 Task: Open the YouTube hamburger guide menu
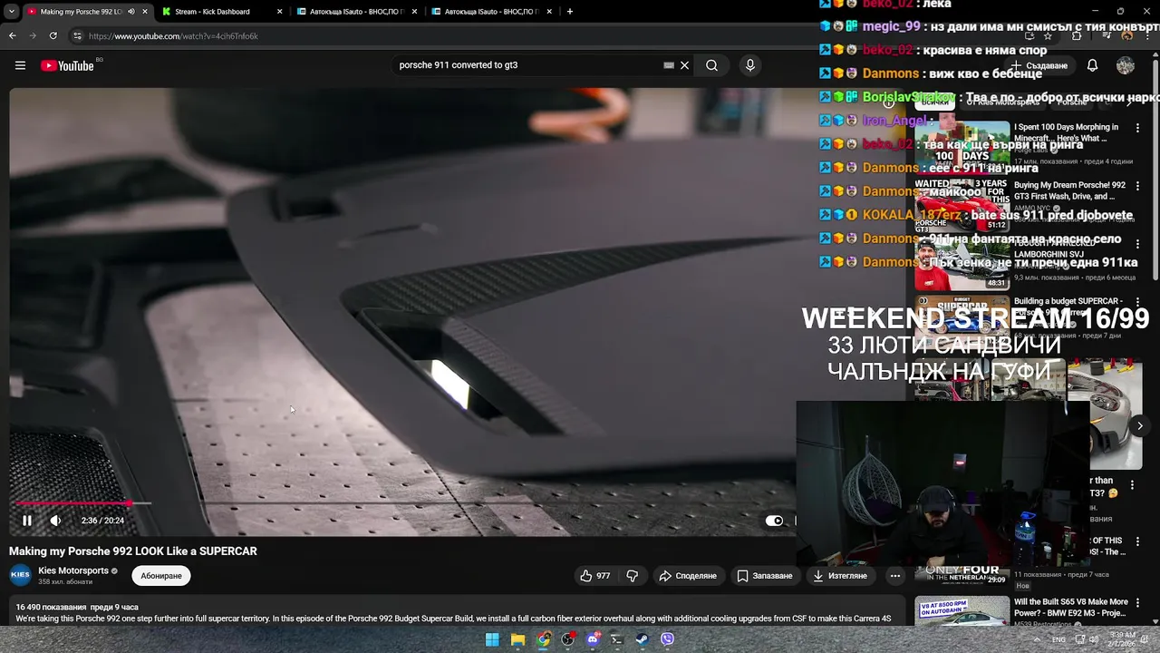[x=20, y=65]
